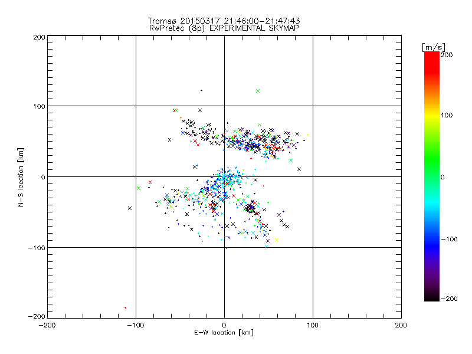
Task: Click the N-S axis tick label '0'
Action: pyautogui.click(x=43, y=177)
